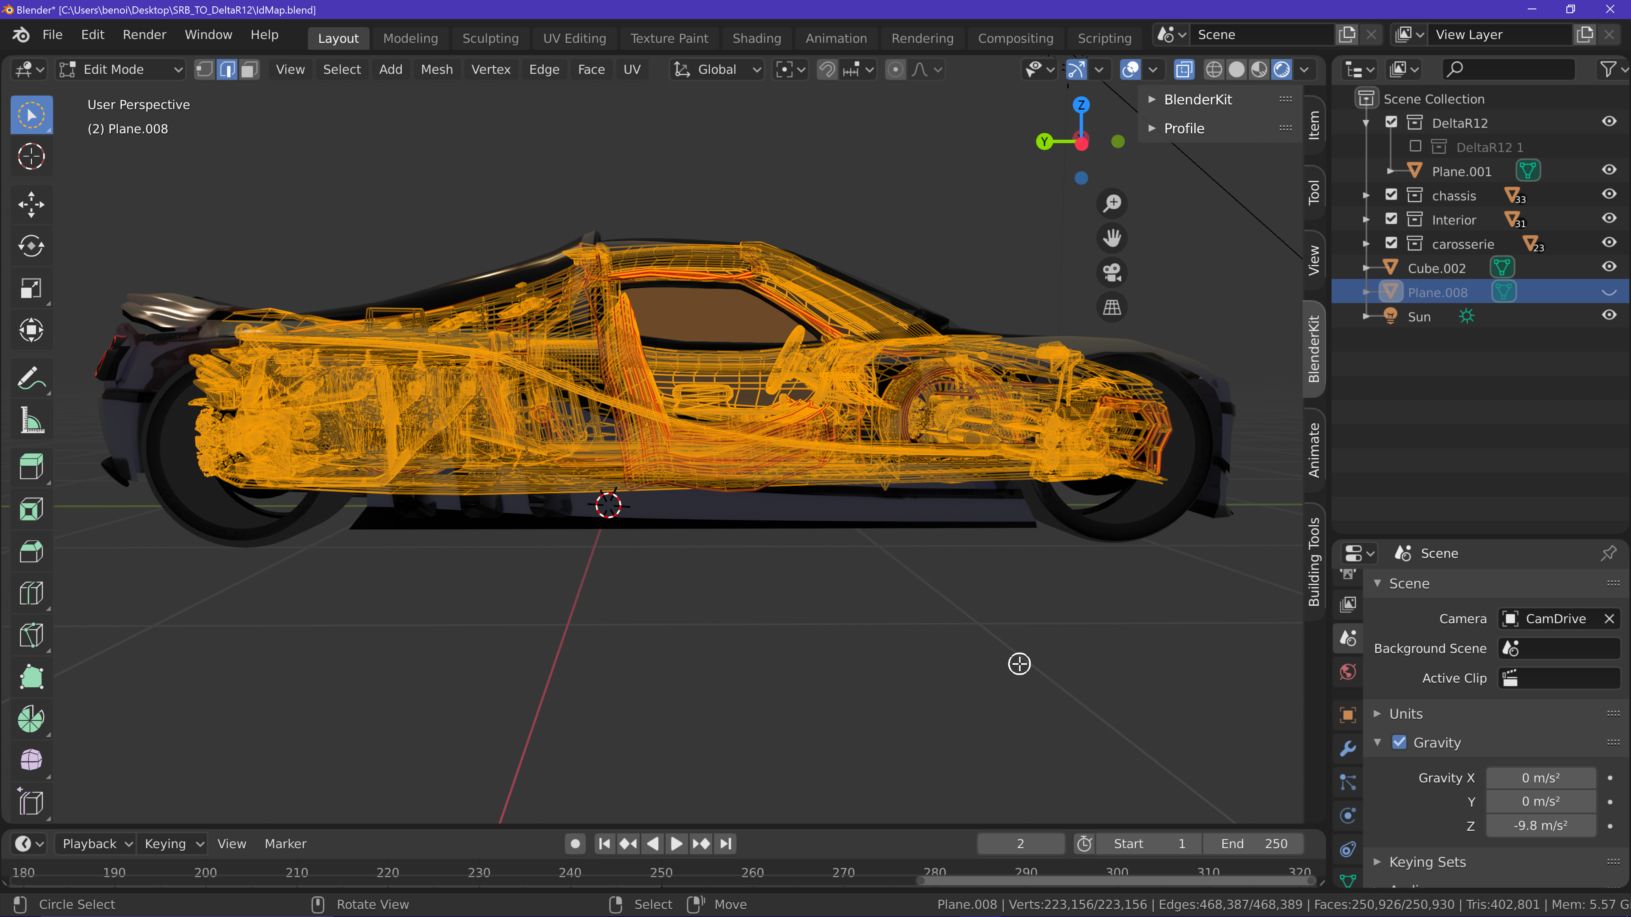Click the camera view icon

[1112, 273]
